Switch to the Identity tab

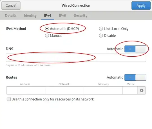[x=30, y=15]
